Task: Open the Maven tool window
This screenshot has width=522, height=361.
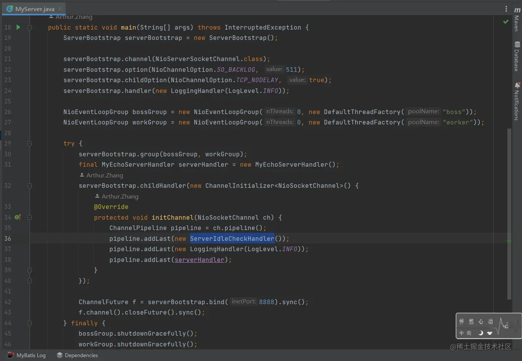Action: click(517, 20)
